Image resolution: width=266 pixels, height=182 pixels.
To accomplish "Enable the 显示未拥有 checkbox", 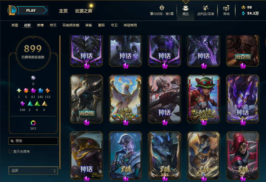I will click(10, 152).
